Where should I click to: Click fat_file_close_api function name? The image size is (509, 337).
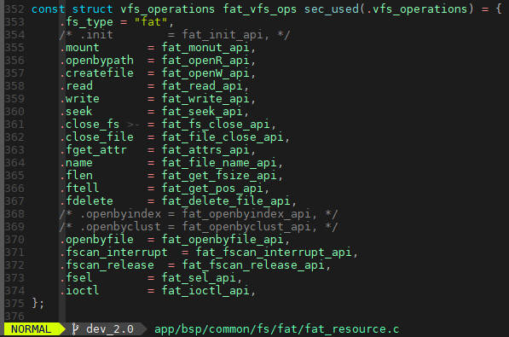(x=223, y=137)
